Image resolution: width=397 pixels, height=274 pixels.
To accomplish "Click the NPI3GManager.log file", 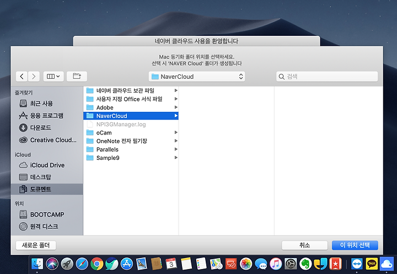I will pyautogui.click(x=131, y=125).
